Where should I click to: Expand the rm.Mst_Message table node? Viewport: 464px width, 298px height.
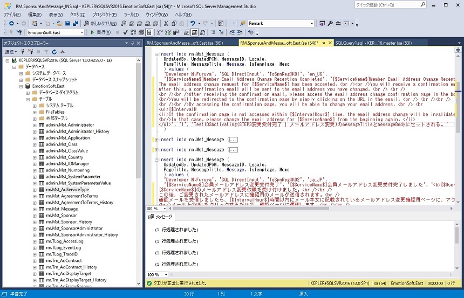pos(35,209)
